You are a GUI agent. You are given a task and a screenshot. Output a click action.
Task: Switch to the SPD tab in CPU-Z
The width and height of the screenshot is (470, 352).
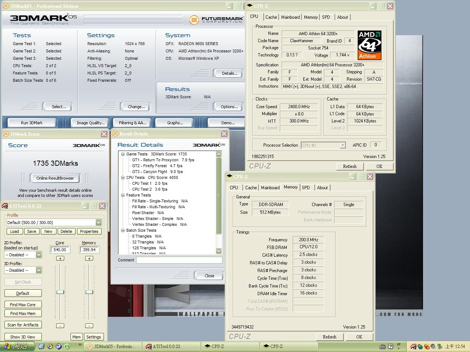point(326,17)
